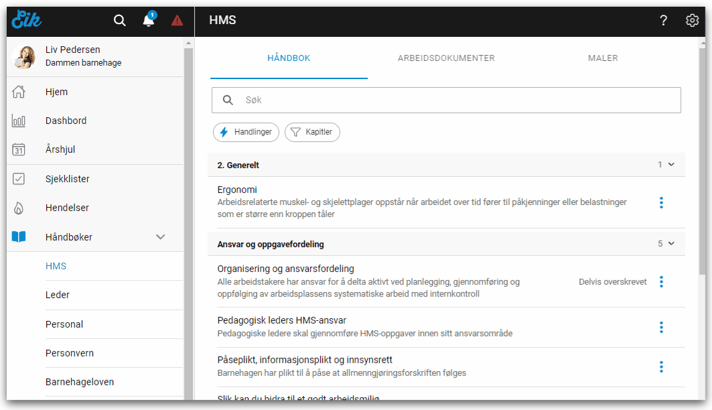This screenshot has height=410, width=712.
Task: Open the three-dot menu for Ergonomi
Action: pyautogui.click(x=661, y=202)
